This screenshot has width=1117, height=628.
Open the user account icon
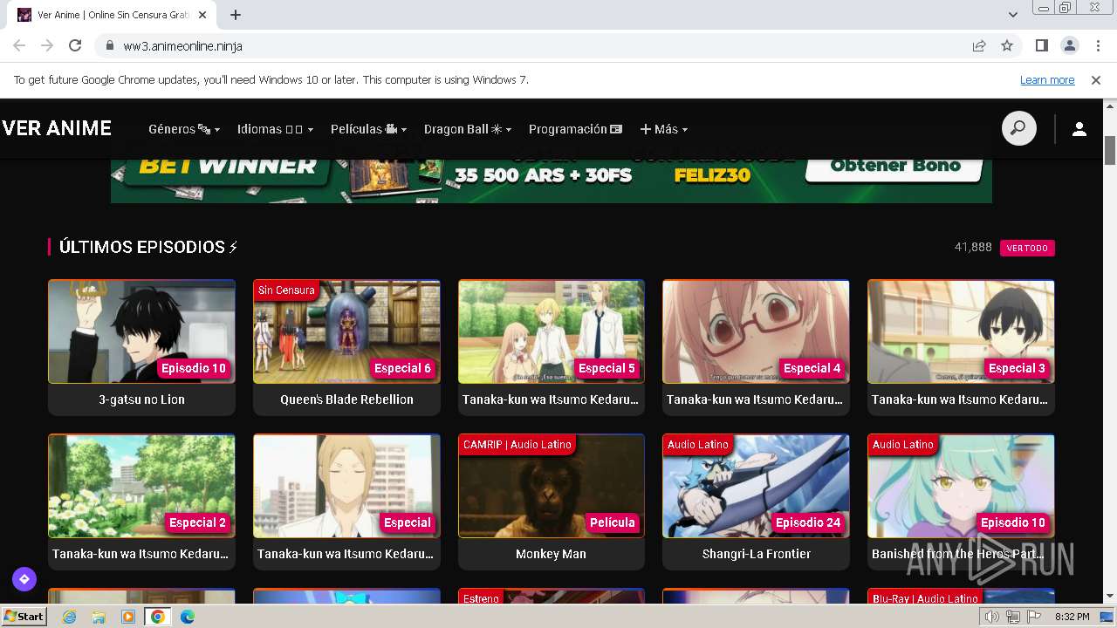click(x=1079, y=129)
